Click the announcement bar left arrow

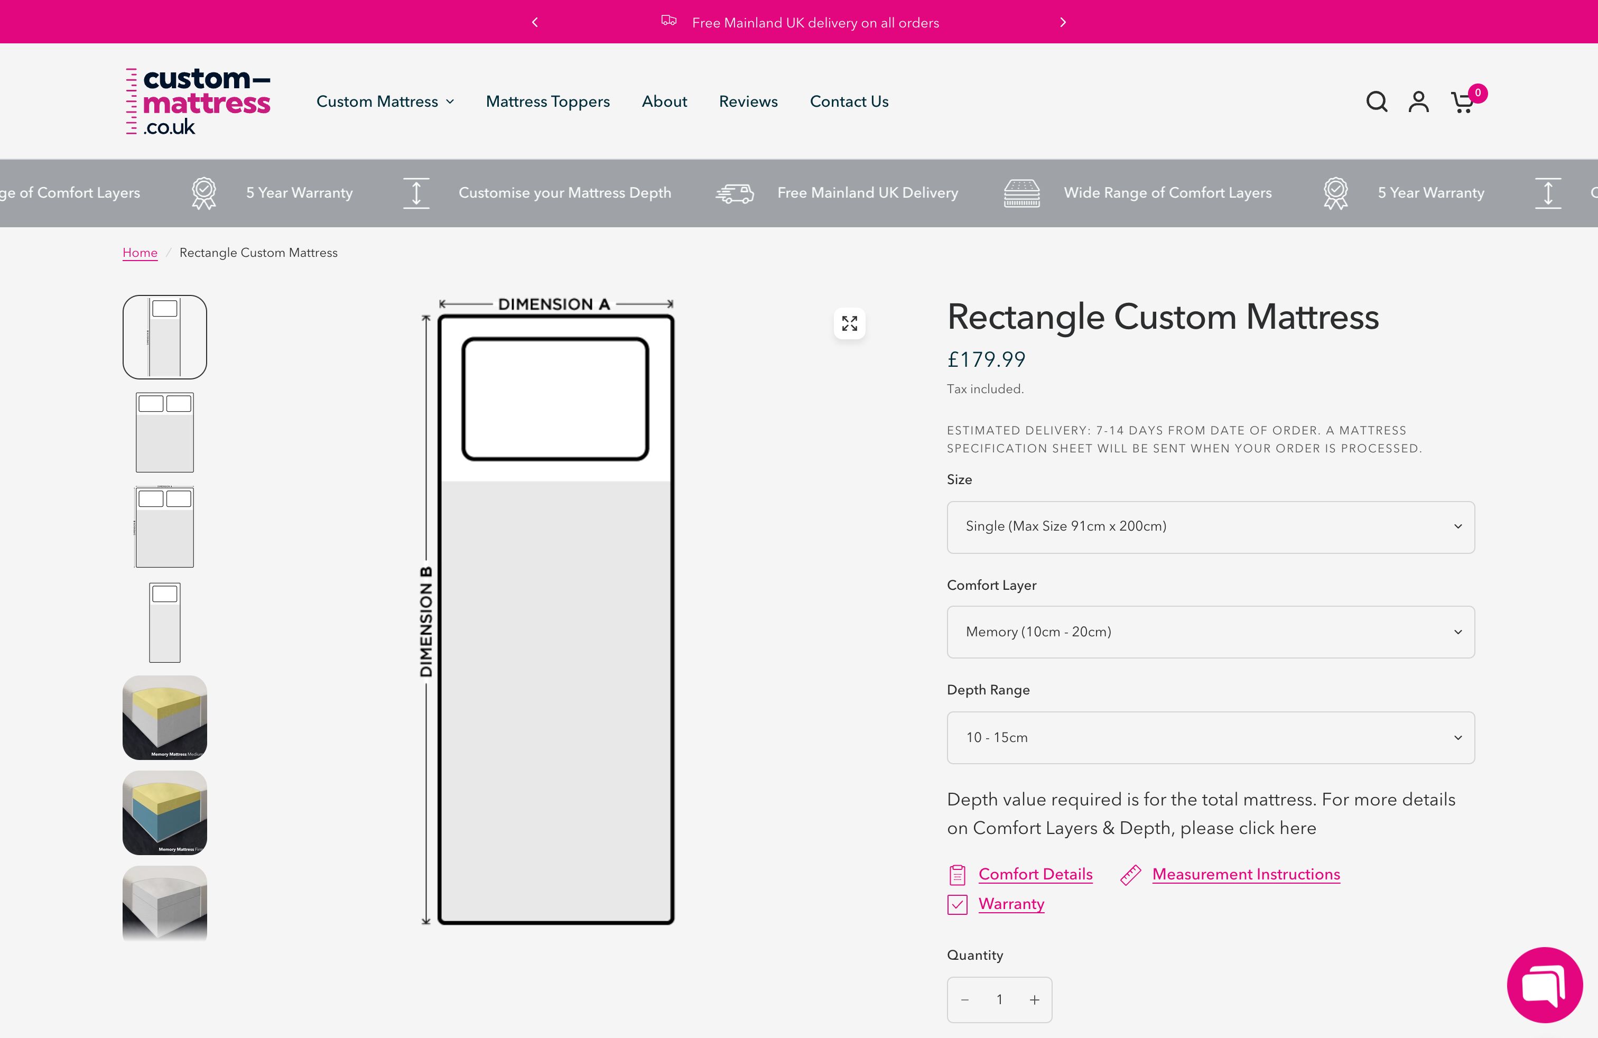[535, 22]
